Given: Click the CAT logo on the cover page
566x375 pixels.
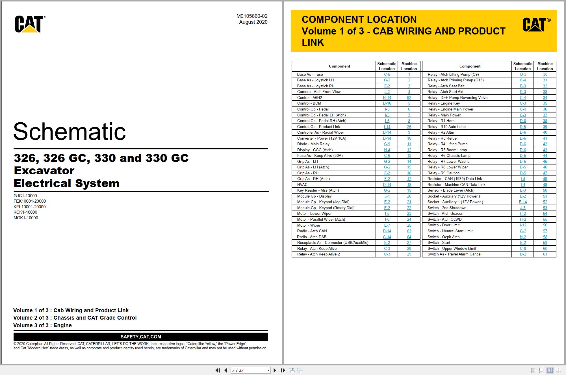Looking at the screenshot, I should click(x=30, y=24).
